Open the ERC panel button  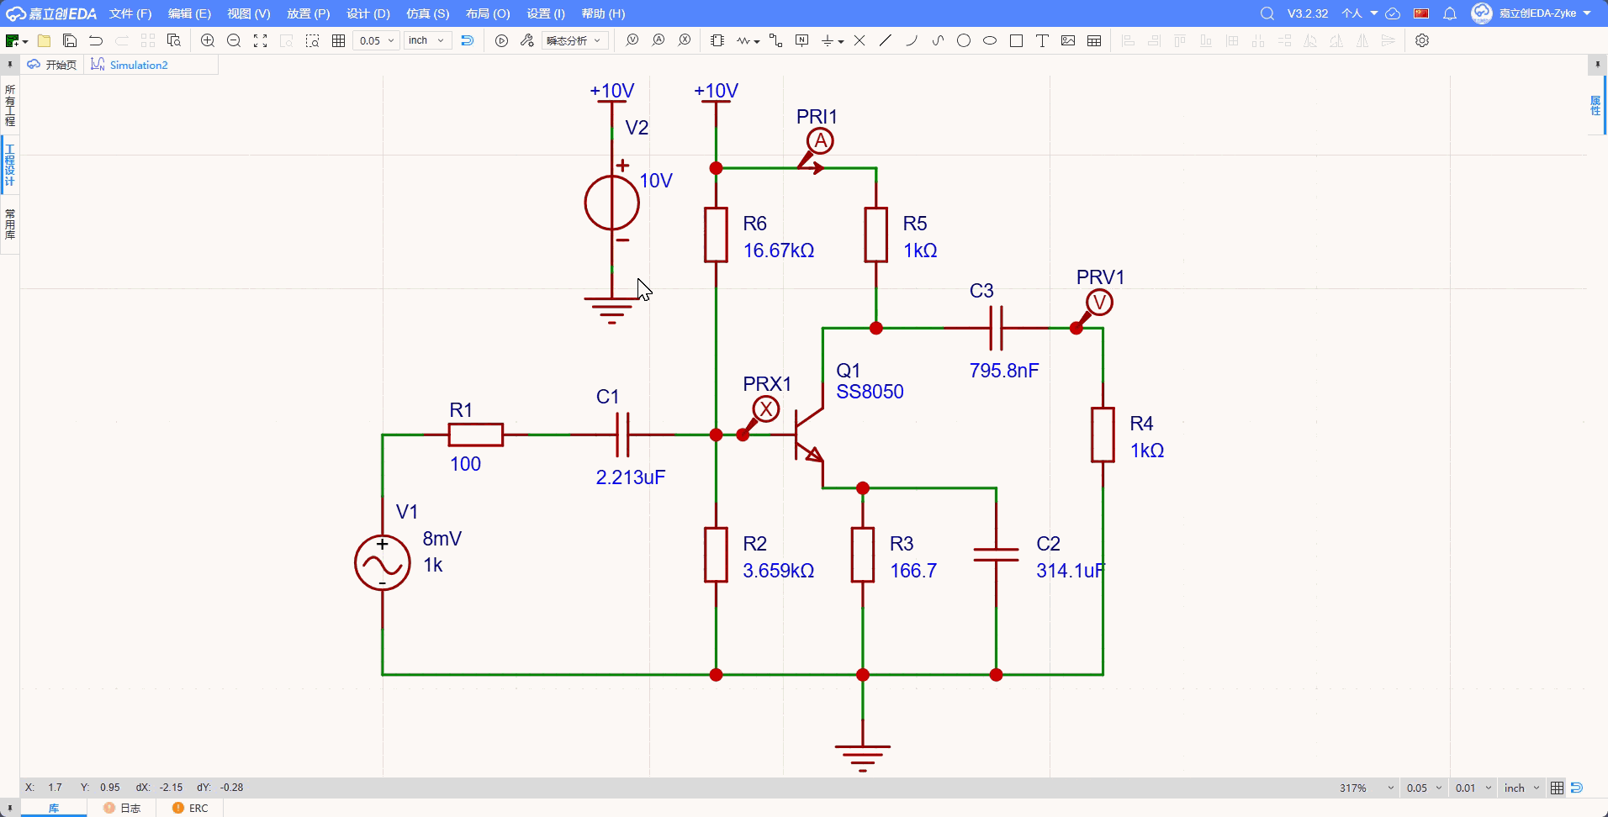pos(190,808)
